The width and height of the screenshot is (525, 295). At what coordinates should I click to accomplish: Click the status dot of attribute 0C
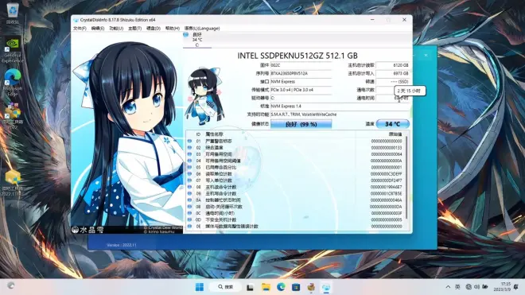[189, 213]
